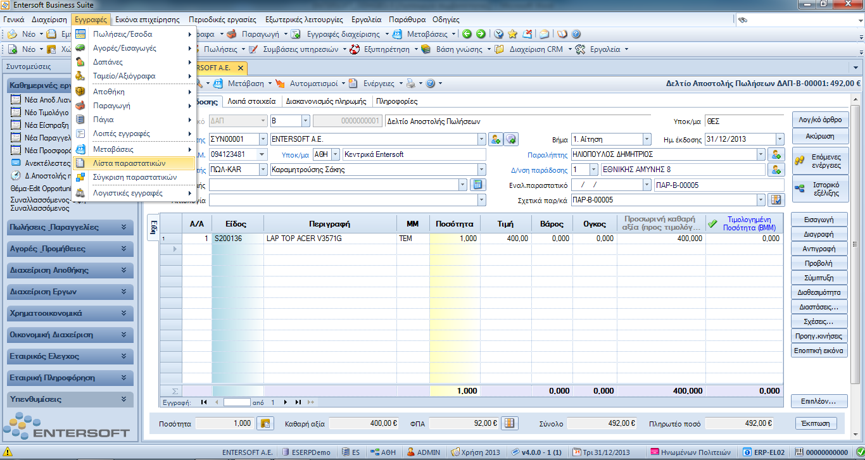Click icon next to Ποσότητα total field
865x460 pixels.
pos(266,423)
